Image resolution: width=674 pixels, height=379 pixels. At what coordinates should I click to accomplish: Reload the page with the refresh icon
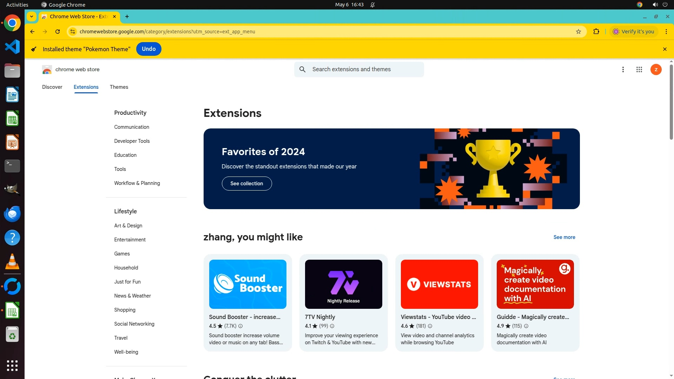click(x=58, y=32)
